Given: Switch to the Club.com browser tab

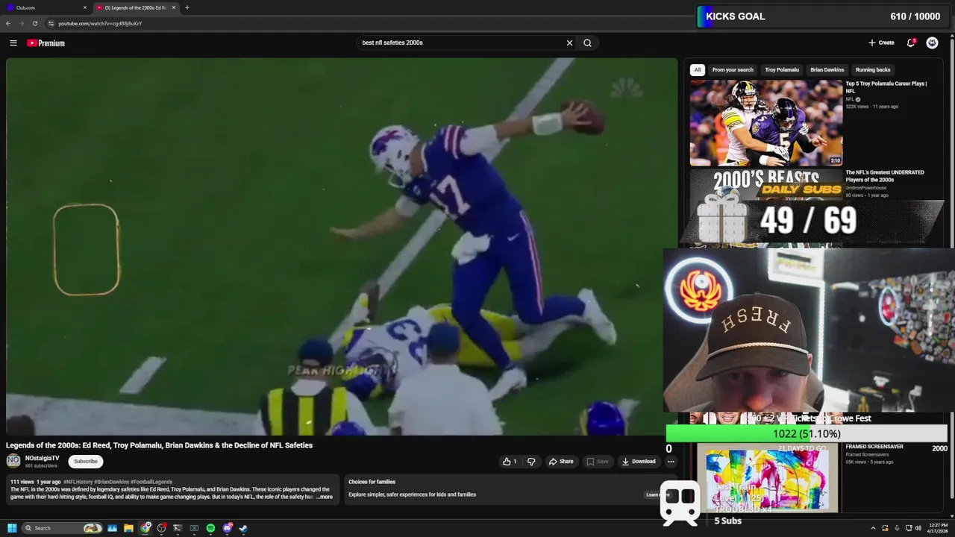Looking at the screenshot, I should (45, 7).
